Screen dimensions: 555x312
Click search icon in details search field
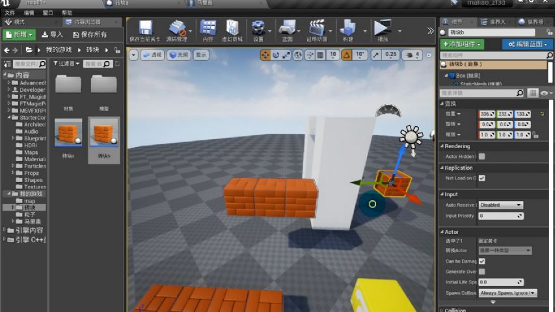[520, 93]
